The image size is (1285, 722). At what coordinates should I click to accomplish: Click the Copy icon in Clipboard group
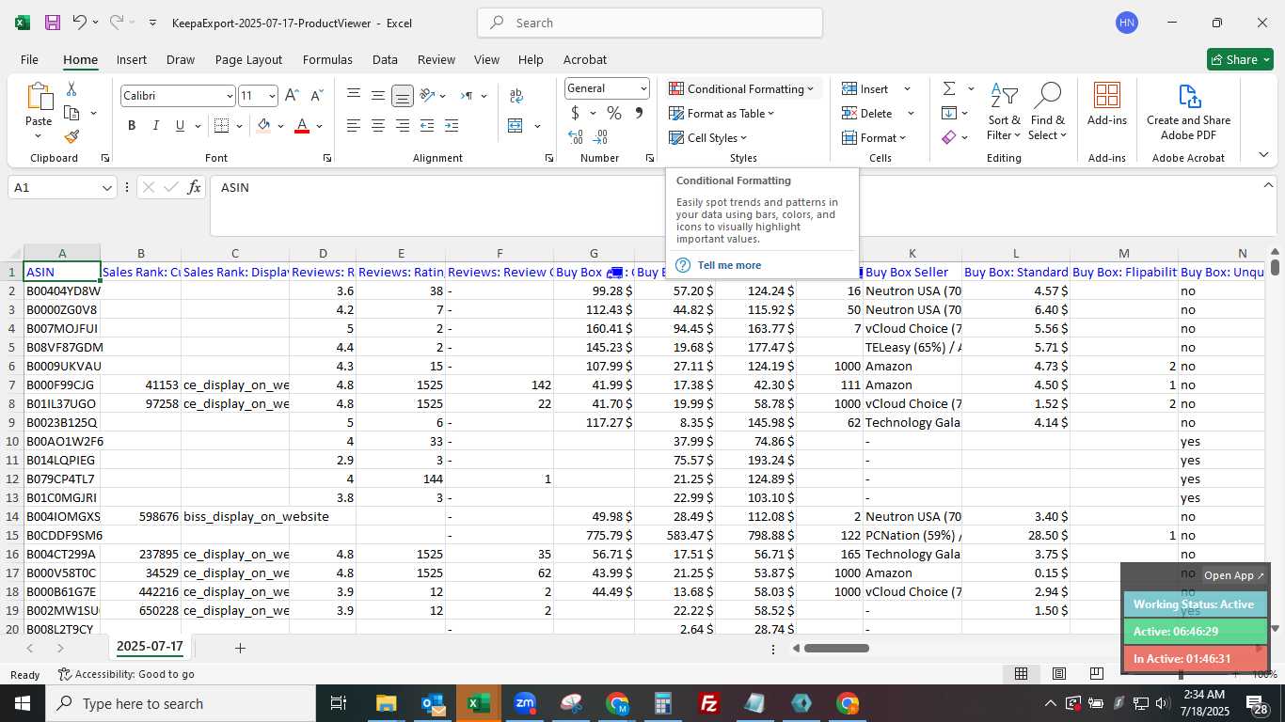tap(71, 113)
